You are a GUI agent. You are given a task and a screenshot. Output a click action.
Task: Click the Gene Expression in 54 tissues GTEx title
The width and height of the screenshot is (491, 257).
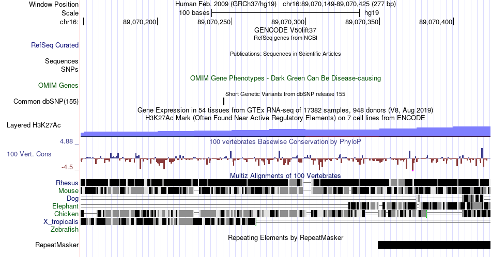click(285, 110)
